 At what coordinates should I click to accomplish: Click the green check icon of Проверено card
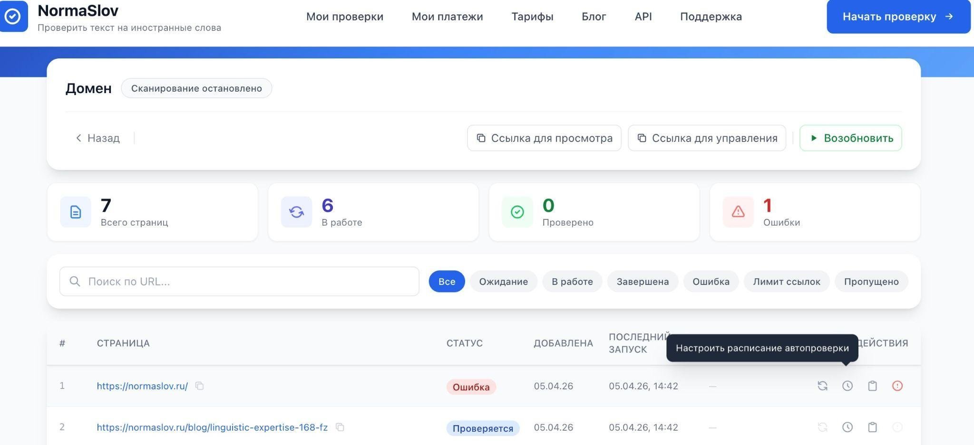click(x=517, y=212)
